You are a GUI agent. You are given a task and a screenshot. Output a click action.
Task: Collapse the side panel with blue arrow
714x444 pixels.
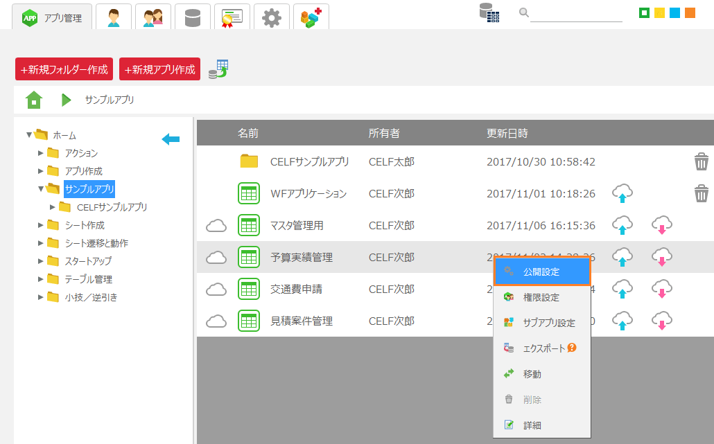point(171,140)
